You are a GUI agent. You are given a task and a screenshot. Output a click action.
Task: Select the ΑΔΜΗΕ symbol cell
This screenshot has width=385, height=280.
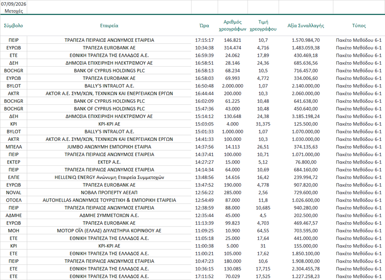click(14, 215)
